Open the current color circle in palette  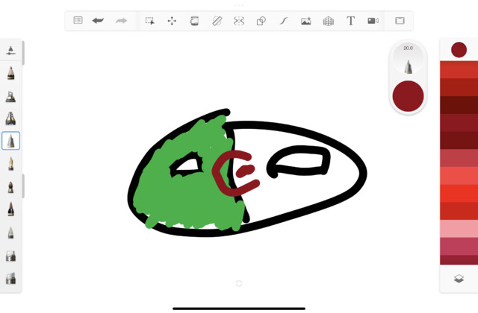[x=459, y=50]
